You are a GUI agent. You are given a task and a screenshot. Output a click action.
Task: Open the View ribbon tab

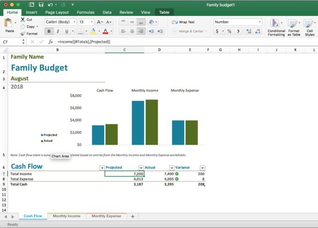point(146,12)
